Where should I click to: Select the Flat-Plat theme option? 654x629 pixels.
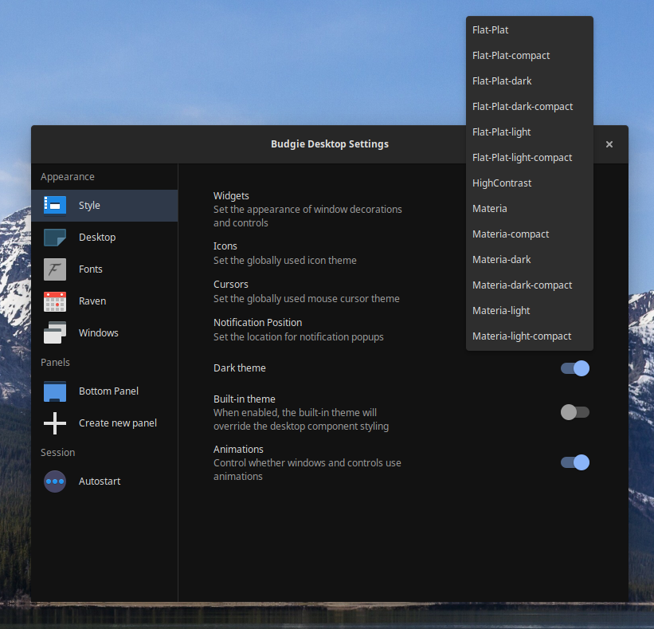(491, 30)
